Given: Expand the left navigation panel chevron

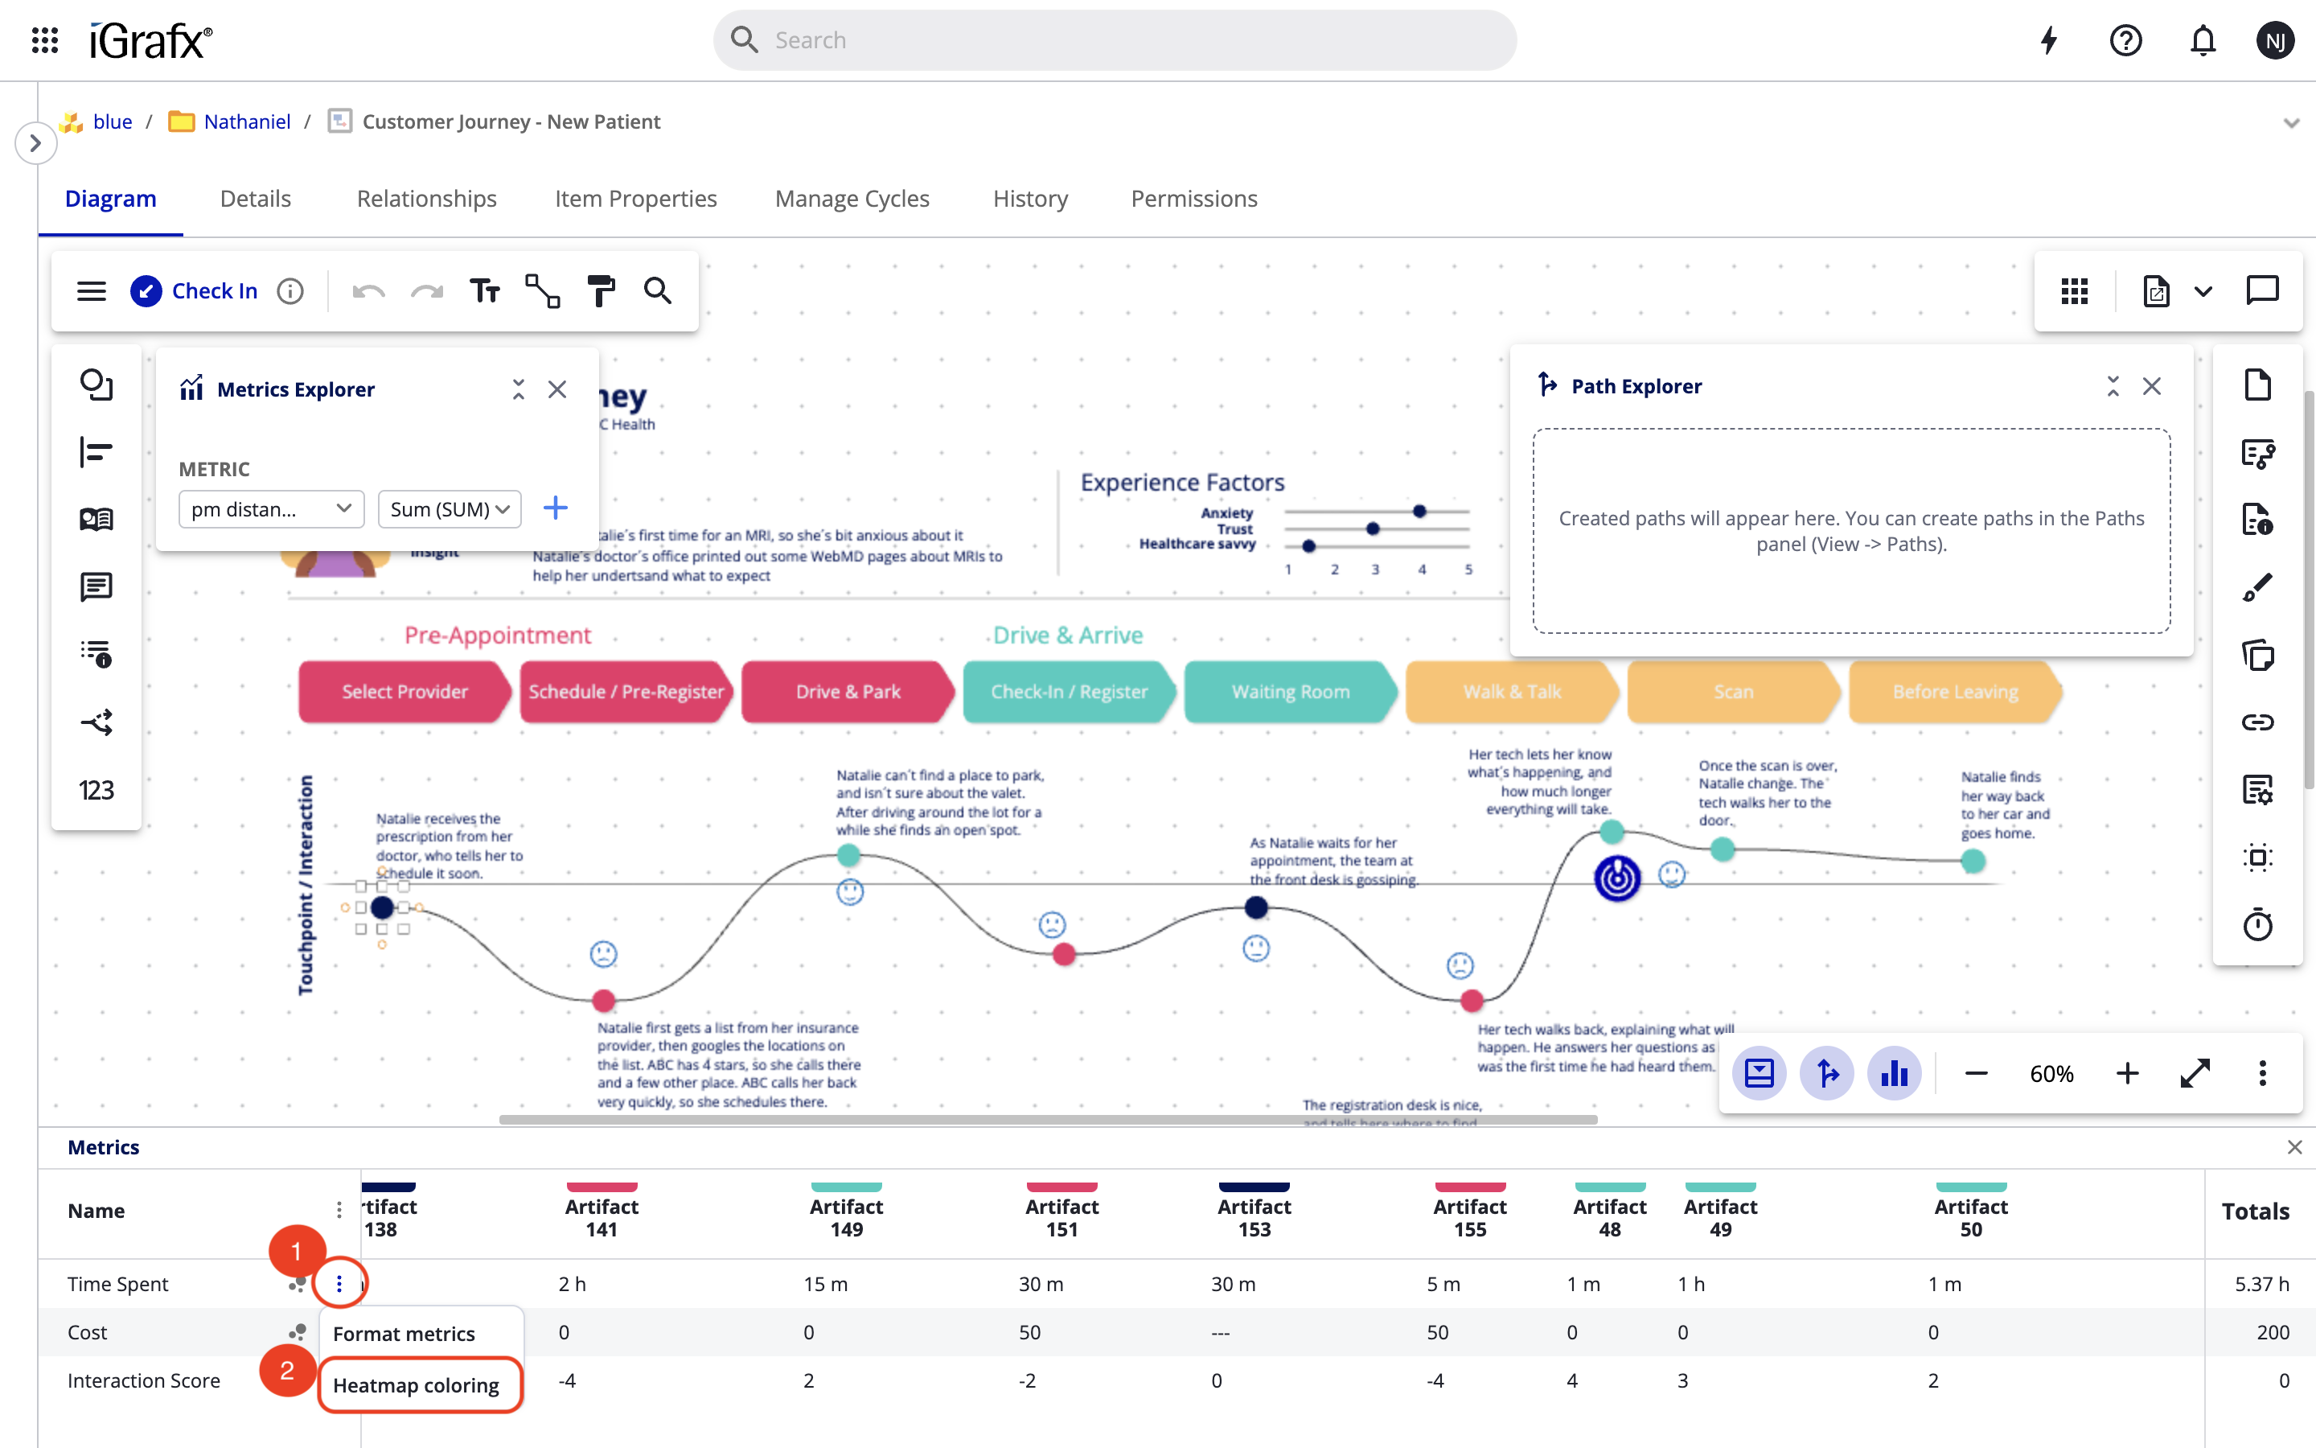Looking at the screenshot, I should pos(35,144).
